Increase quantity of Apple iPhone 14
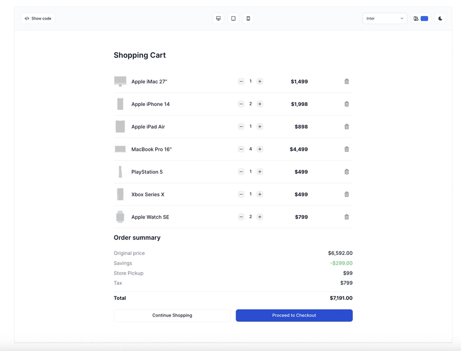The height and width of the screenshot is (351, 461). [x=260, y=104]
